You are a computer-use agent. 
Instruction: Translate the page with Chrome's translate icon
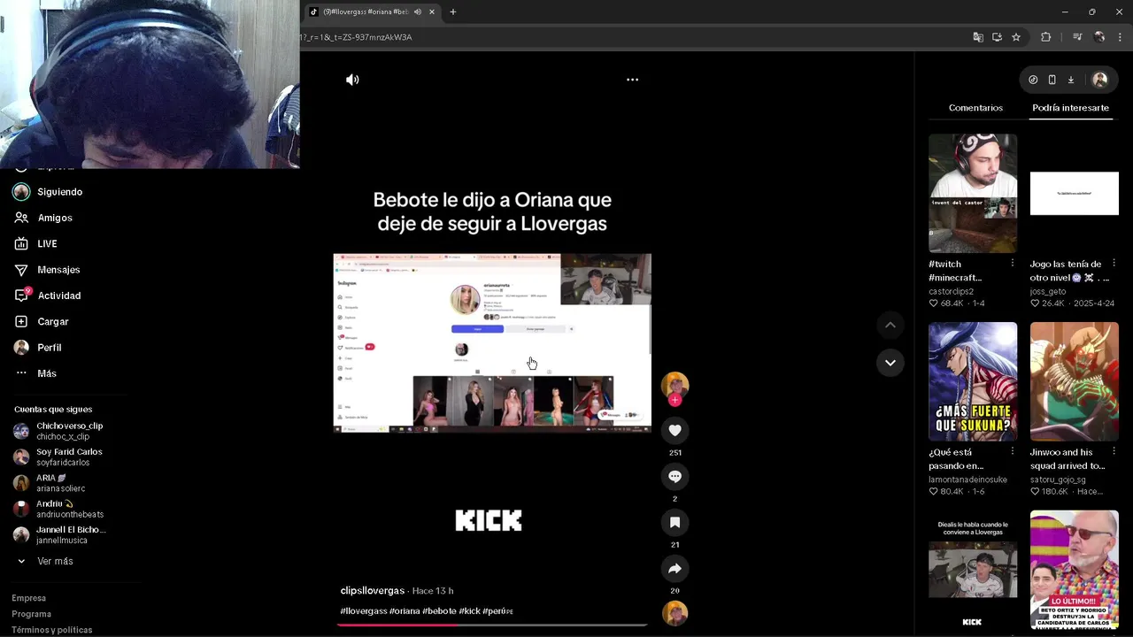click(x=978, y=37)
